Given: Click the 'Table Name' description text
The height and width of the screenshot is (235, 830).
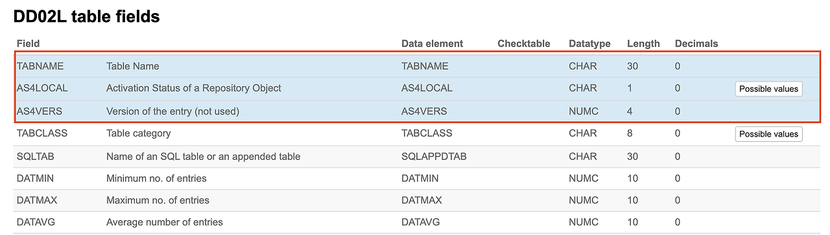Looking at the screenshot, I should pyautogui.click(x=132, y=66).
